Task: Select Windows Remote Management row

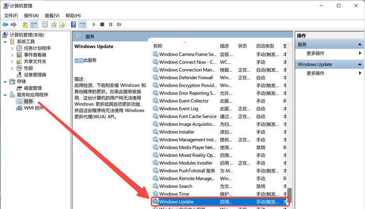Action: click(219, 178)
